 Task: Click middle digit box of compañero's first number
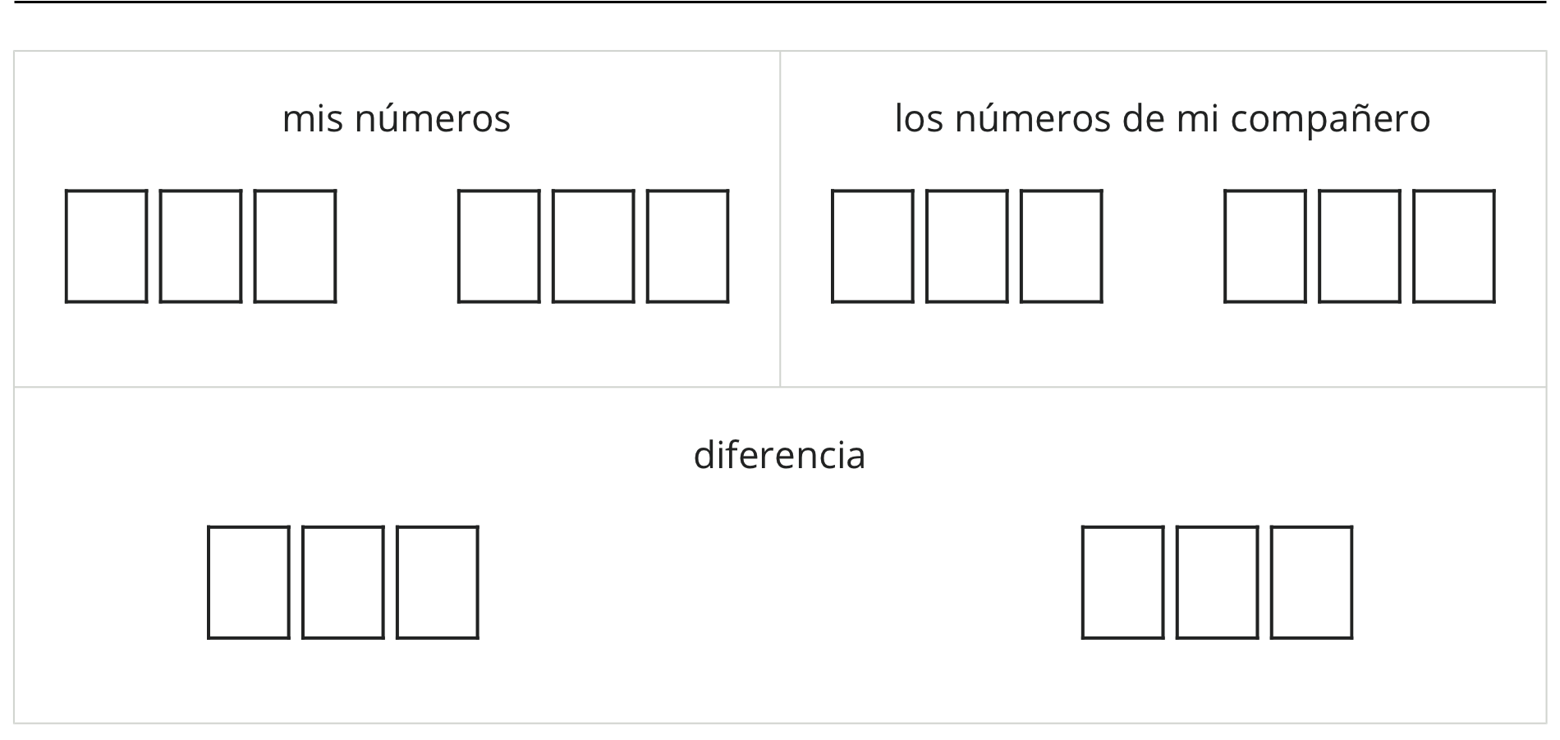point(967,246)
